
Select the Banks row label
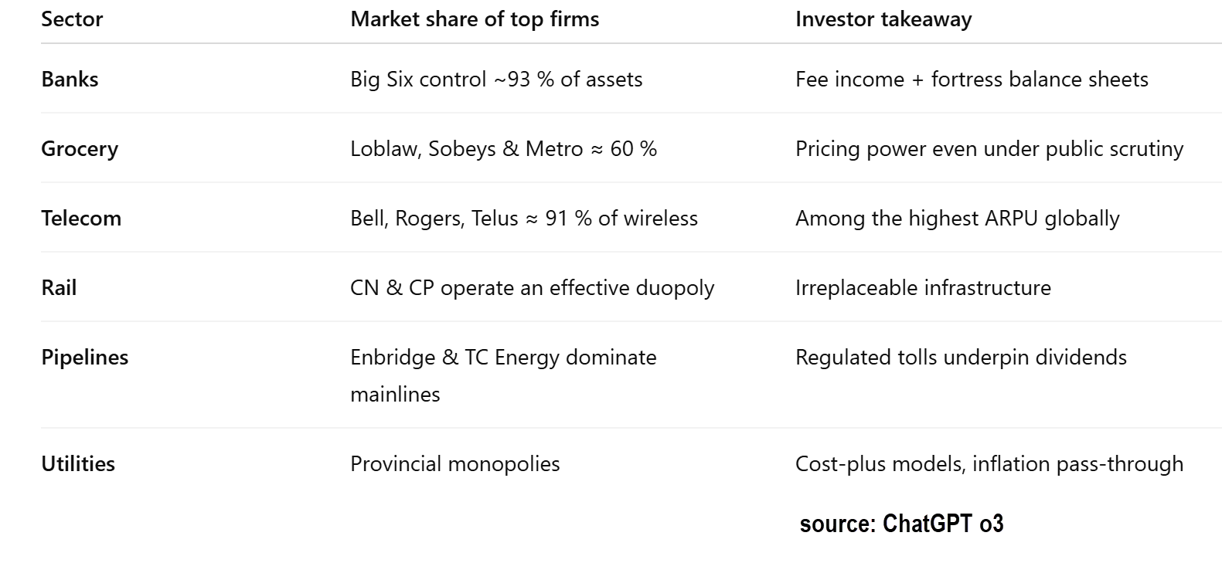tap(70, 80)
